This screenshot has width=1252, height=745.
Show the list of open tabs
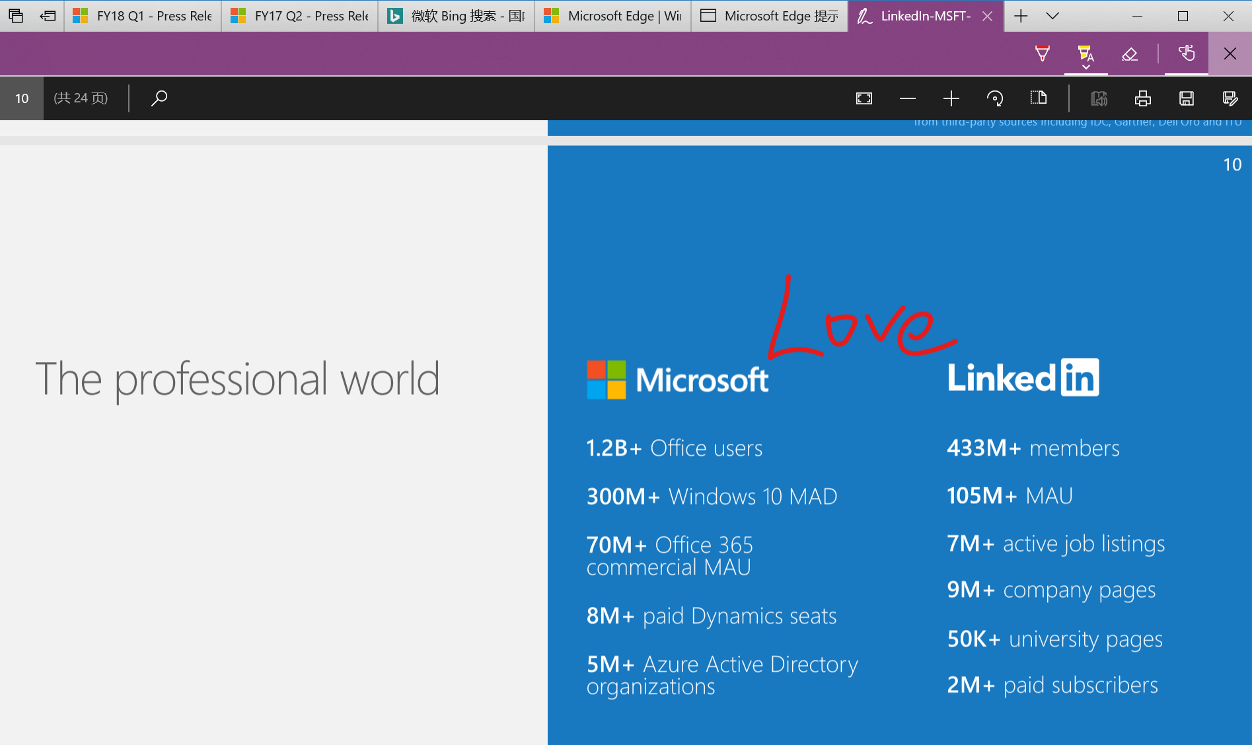(x=1052, y=15)
